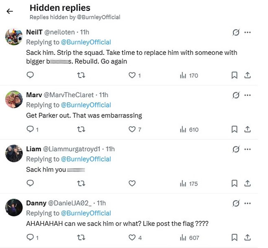268x248 pixels.
Task: Open Danny's profile avatar
Action: 14,207
